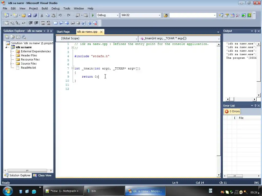Image resolution: width=262 pixels, height=196 pixels.
Task: Click the Clear All Bookmarks icon
Action: 95,23
